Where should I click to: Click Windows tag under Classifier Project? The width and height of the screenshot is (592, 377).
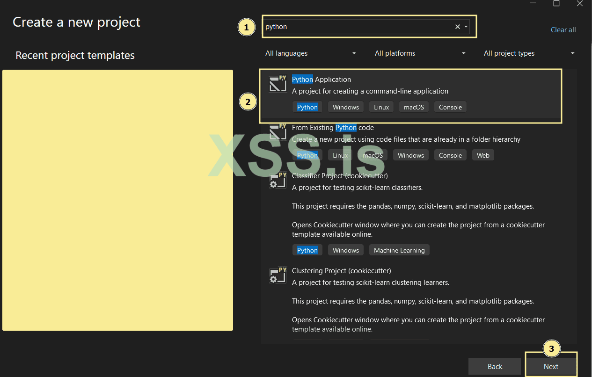pos(345,250)
